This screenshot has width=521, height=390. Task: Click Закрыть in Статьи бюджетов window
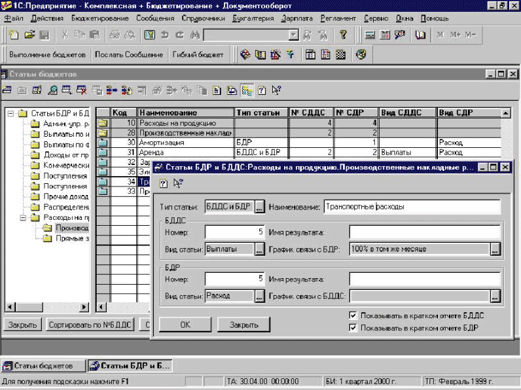(22, 325)
